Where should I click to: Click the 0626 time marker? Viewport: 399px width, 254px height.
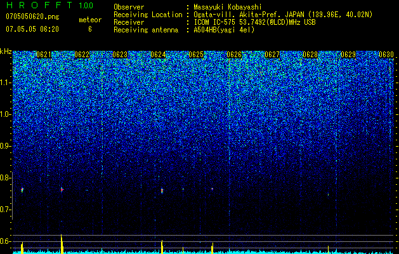coord(234,55)
